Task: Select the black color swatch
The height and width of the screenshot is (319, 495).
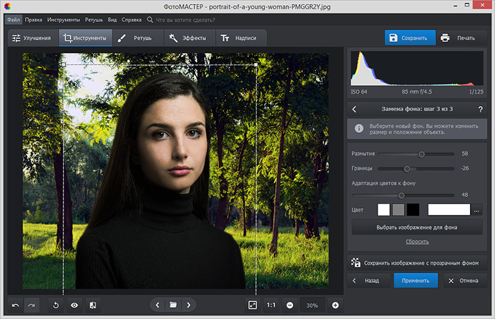Action: [x=412, y=210]
